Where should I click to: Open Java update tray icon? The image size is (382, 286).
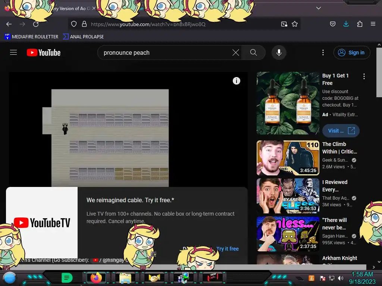click(x=311, y=278)
